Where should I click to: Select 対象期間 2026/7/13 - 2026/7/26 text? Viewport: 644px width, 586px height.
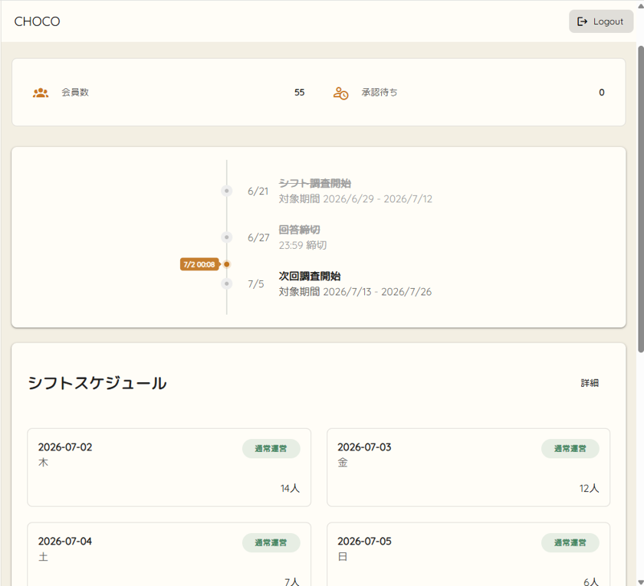point(355,292)
